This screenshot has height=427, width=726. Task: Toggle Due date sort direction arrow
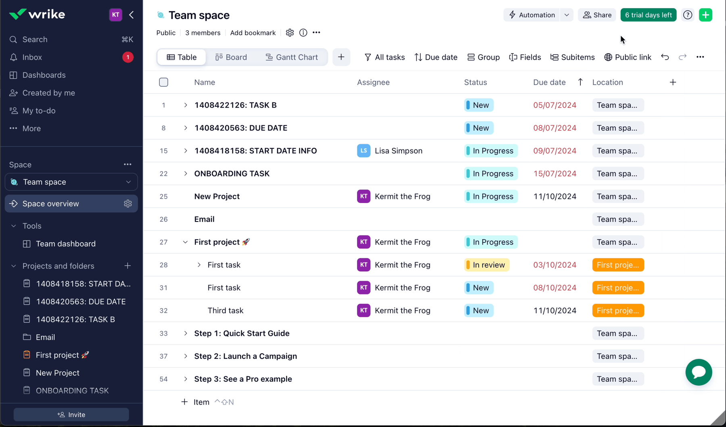pos(580,82)
